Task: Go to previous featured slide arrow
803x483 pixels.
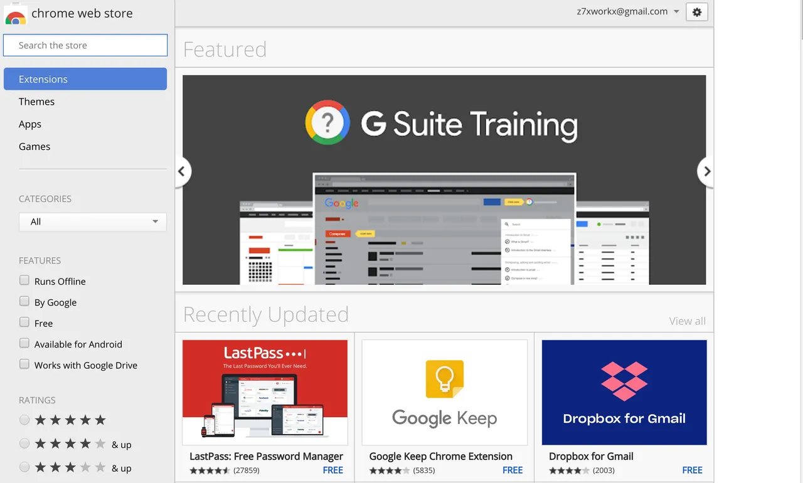Action: [182, 171]
